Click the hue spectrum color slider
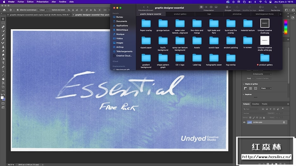This screenshot has height=166, width=296. pyautogui.click(x=286, y=27)
